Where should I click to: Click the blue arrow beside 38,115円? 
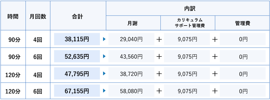click(x=104, y=39)
